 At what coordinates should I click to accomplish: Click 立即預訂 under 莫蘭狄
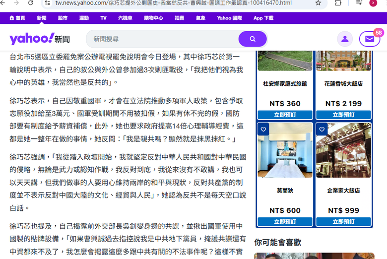click(x=285, y=222)
